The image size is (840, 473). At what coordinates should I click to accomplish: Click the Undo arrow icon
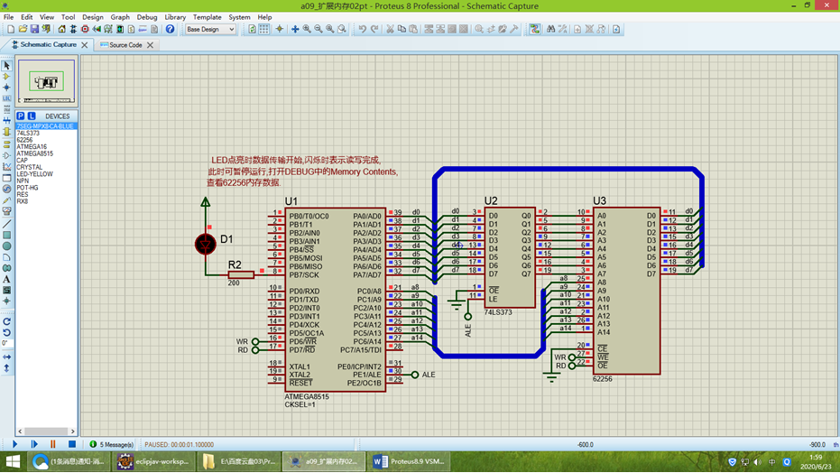(362, 29)
